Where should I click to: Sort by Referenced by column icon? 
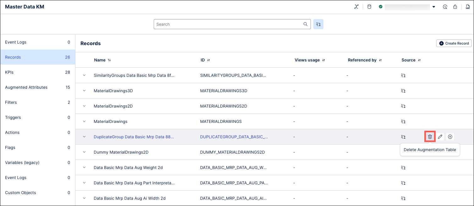[x=380, y=60]
